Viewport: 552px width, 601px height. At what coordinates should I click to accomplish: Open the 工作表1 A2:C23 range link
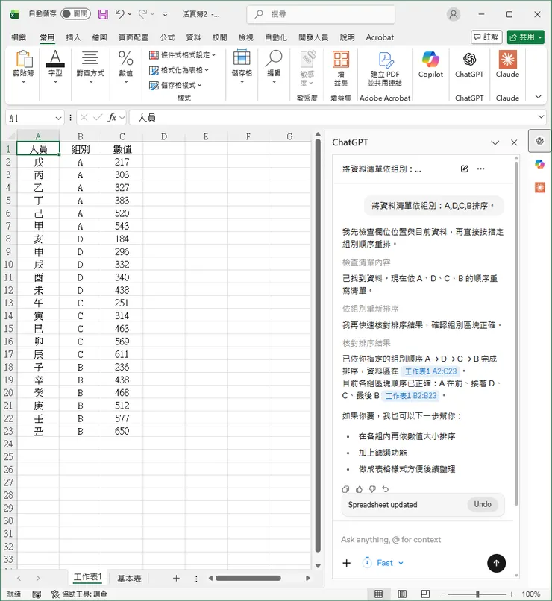click(x=430, y=371)
